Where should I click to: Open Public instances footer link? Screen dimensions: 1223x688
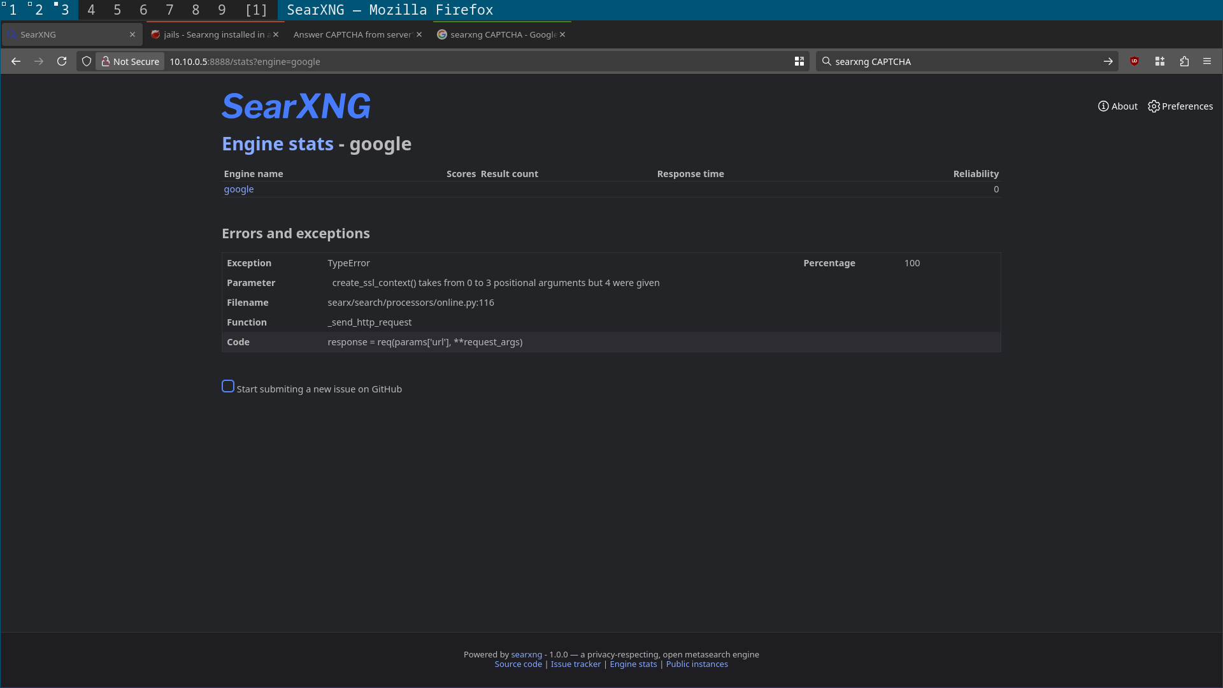pos(697,664)
